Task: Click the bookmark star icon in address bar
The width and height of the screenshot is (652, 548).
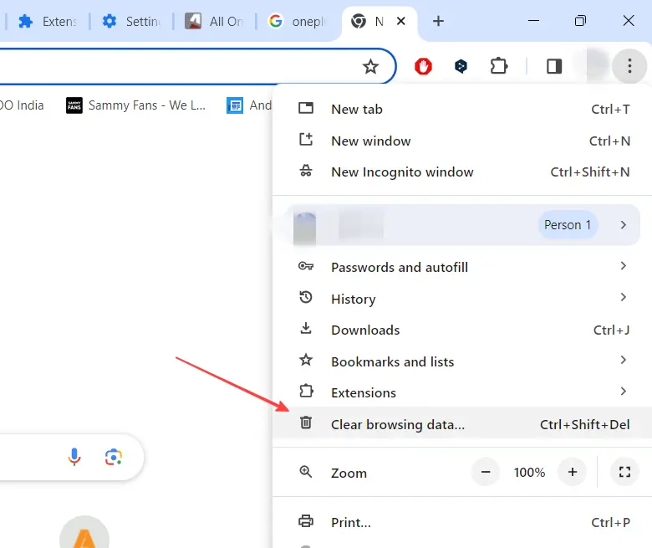Action: pyautogui.click(x=370, y=67)
